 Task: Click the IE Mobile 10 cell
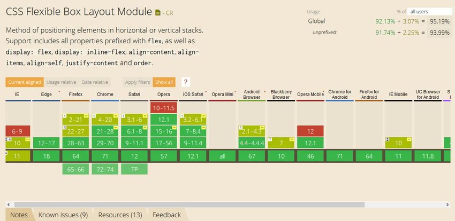(x=398, y=143)
